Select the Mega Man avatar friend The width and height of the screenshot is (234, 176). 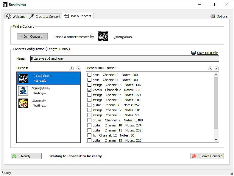(x=23, y=91)
